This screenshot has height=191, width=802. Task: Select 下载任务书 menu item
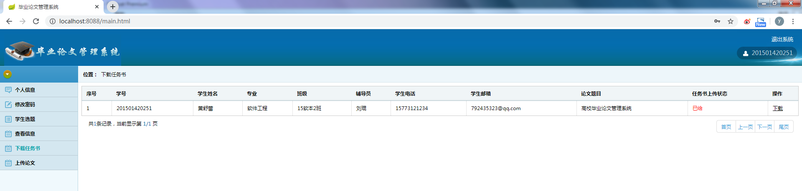(28, 148)
